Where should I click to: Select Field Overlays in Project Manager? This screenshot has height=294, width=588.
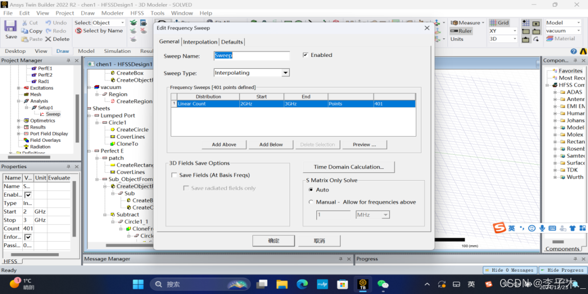pos(45,140)
